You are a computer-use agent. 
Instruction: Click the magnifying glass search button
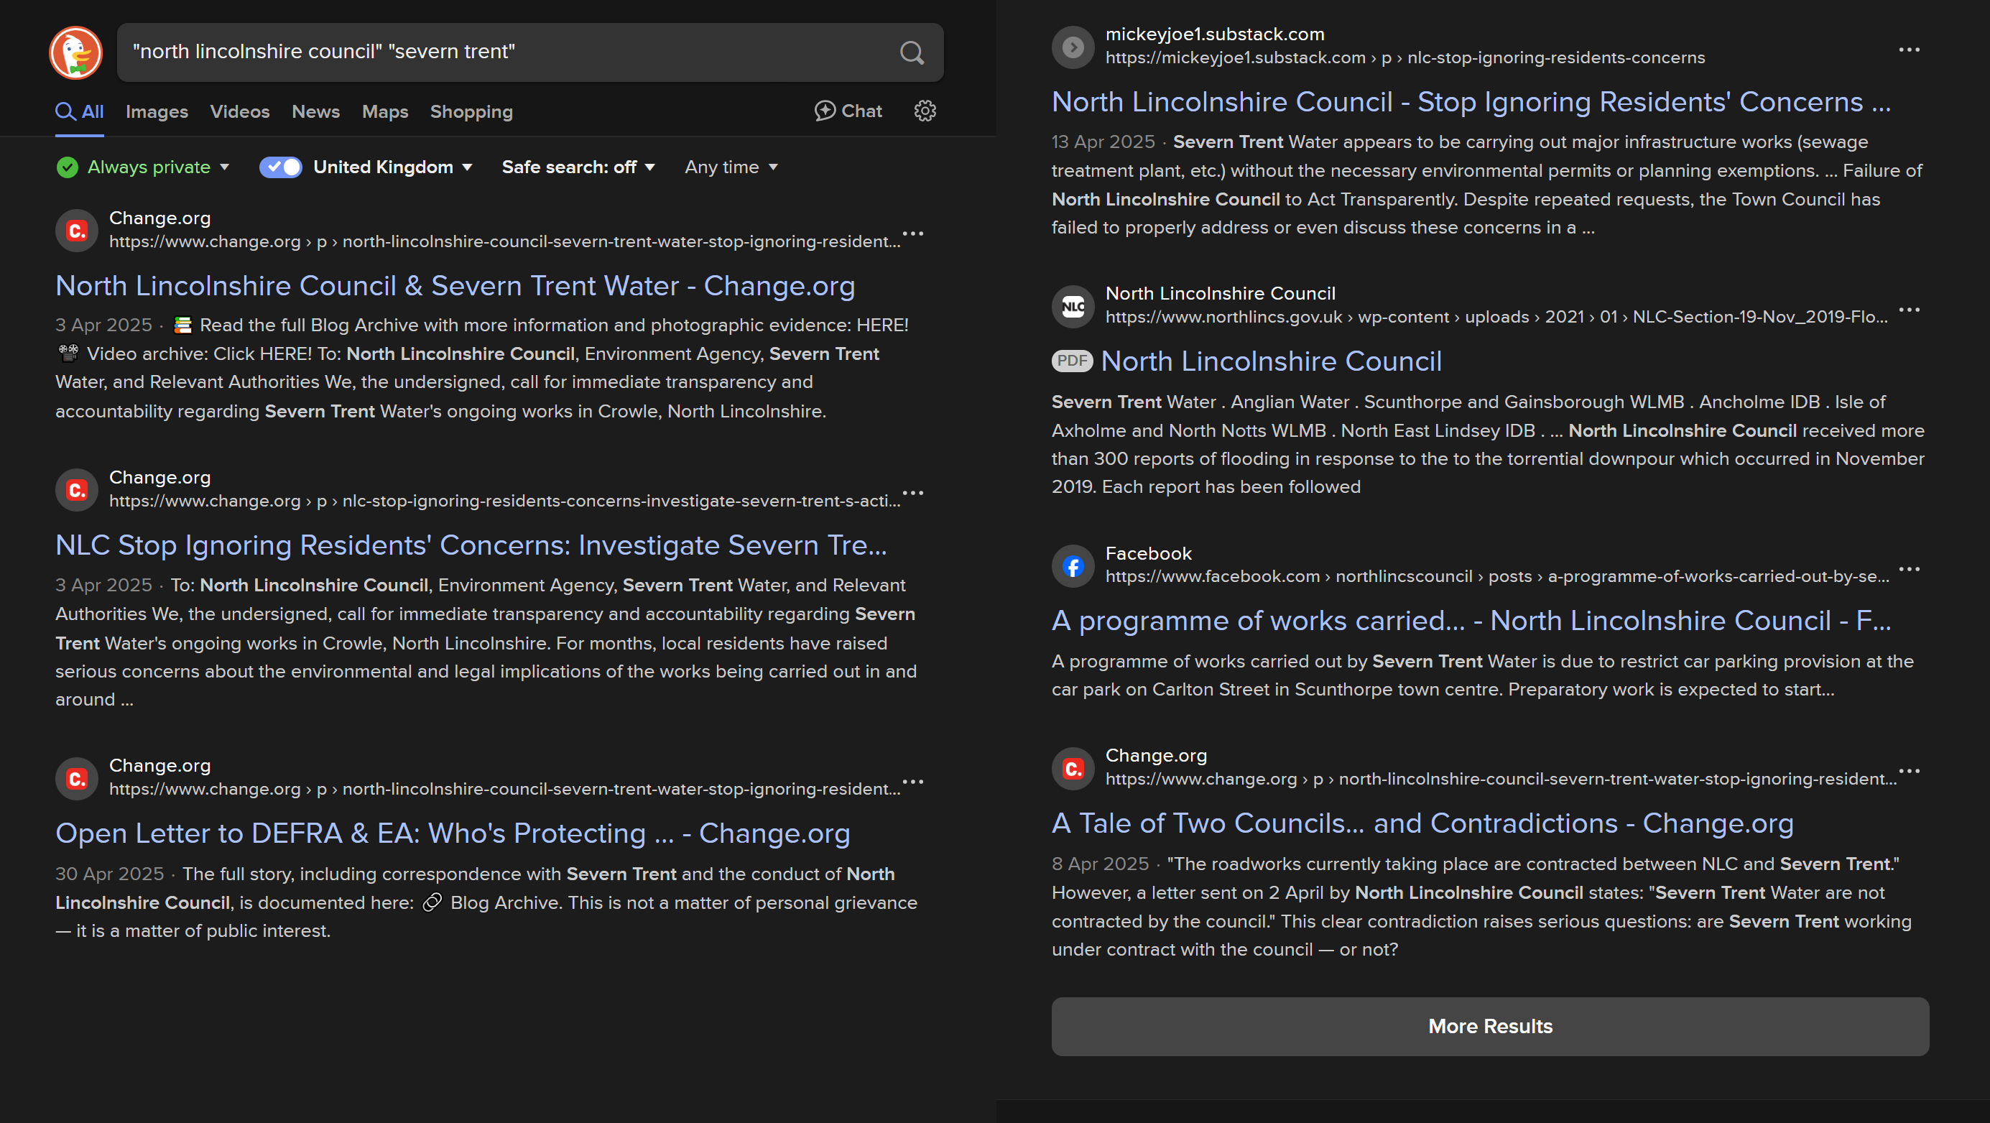tap(912, 52)
